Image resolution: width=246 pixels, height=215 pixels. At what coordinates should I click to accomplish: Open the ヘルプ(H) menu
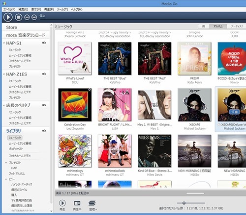(x=77, y=9)
